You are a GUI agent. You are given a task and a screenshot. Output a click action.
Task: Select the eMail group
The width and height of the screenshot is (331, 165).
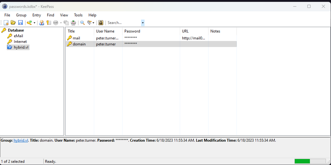(x=18, y=36)
